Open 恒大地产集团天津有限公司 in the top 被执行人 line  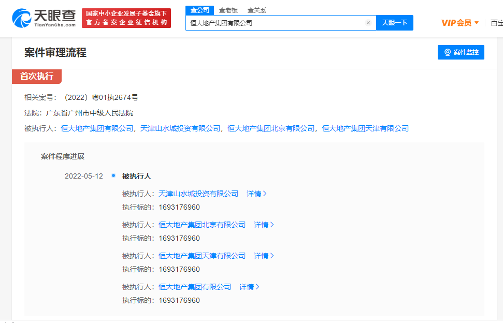pos(365,128)
